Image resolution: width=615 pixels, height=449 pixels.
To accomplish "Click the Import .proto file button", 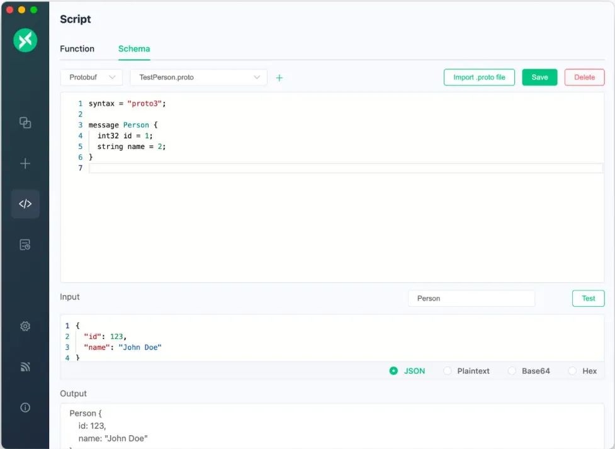I will pyautogui.click(x=479, y=77).
